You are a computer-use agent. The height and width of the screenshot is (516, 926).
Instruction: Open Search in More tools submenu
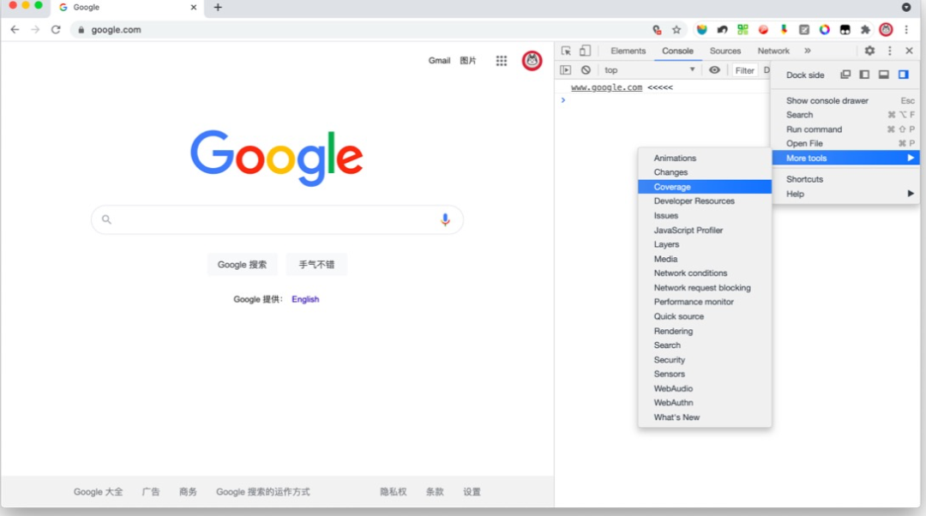(705, 345)
